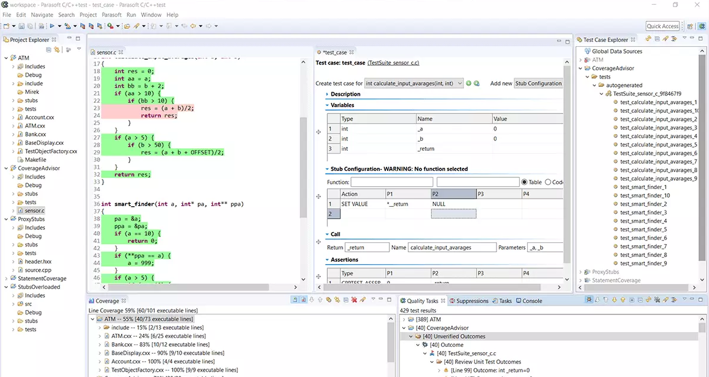This screenshot has height=377, width=709.
Task: Select Global Data Sources item
Action: click(x=617, y=51)
